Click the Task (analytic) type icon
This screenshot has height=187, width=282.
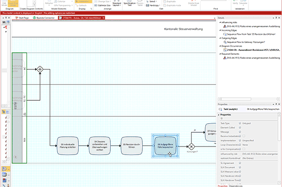[x=221, y=109]
